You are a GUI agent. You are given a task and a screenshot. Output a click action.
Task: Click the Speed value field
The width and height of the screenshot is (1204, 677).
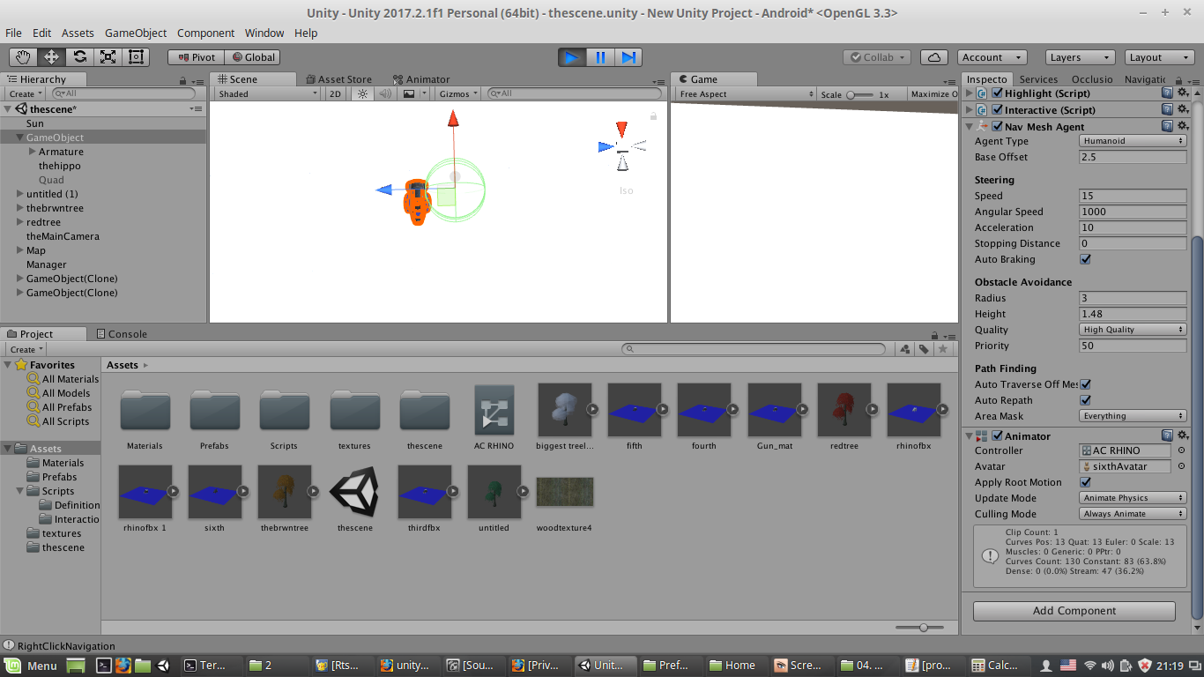tap(1133, 196)
